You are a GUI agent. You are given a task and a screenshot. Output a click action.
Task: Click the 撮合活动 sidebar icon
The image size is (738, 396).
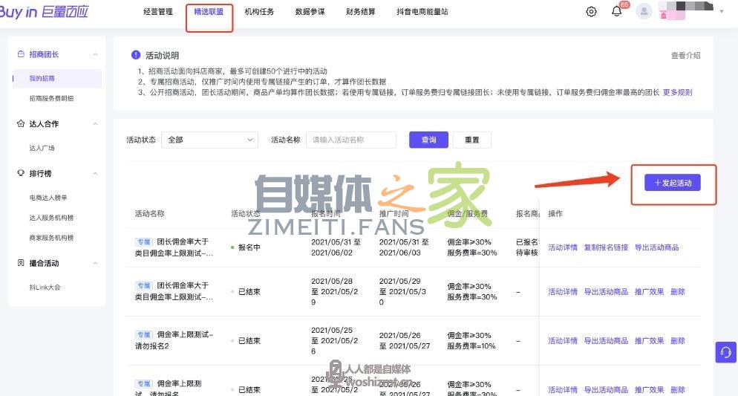click(21, 263)
